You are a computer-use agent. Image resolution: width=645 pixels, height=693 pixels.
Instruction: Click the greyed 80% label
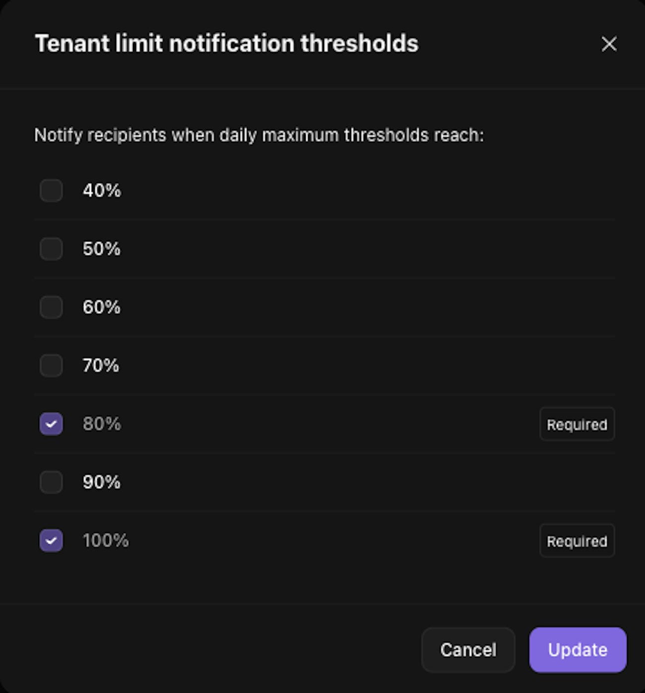click(x=102, y=424)
